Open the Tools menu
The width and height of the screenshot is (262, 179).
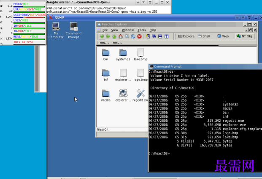[x=142, y=30]
